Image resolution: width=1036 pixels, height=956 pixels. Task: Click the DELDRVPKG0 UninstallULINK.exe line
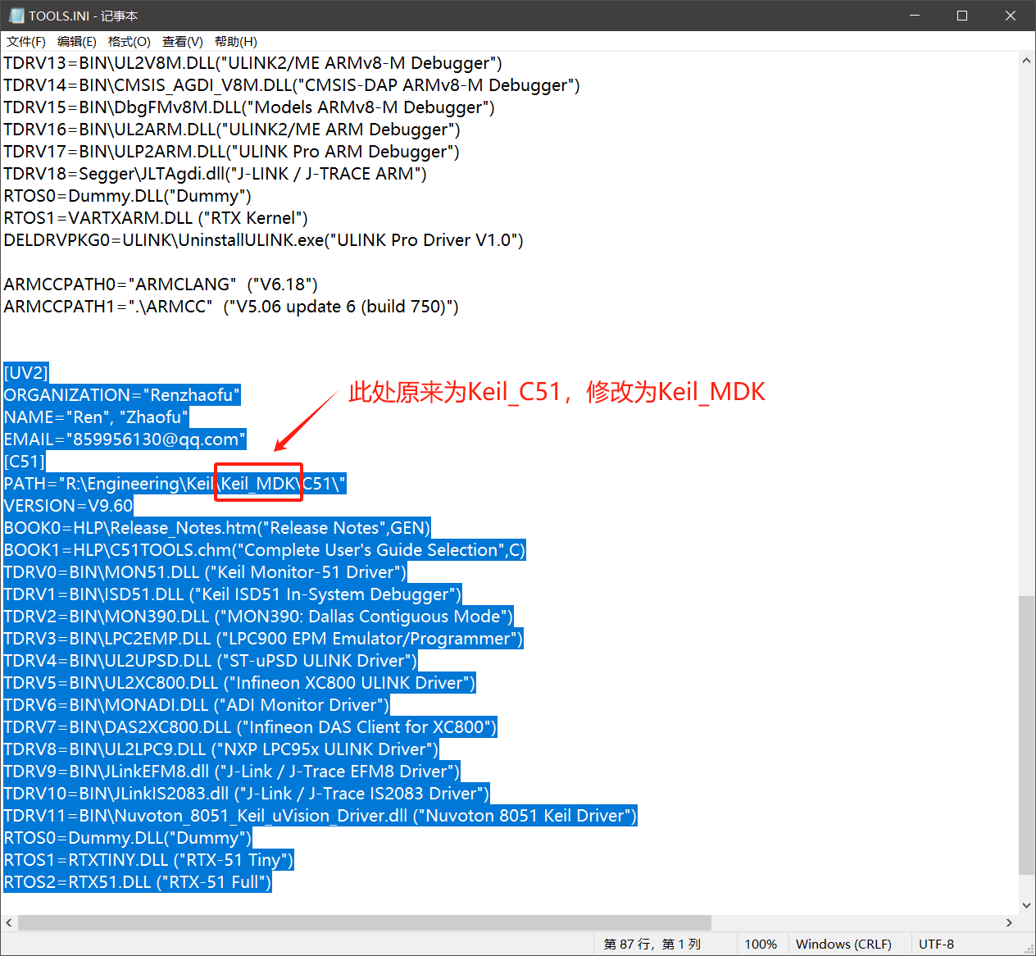[263, 240]
